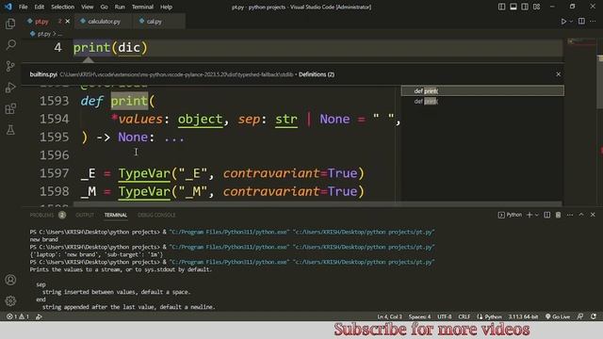Open the Manage gear icon
The height and width of the screenshot is (339, 603).
[10, 300]
